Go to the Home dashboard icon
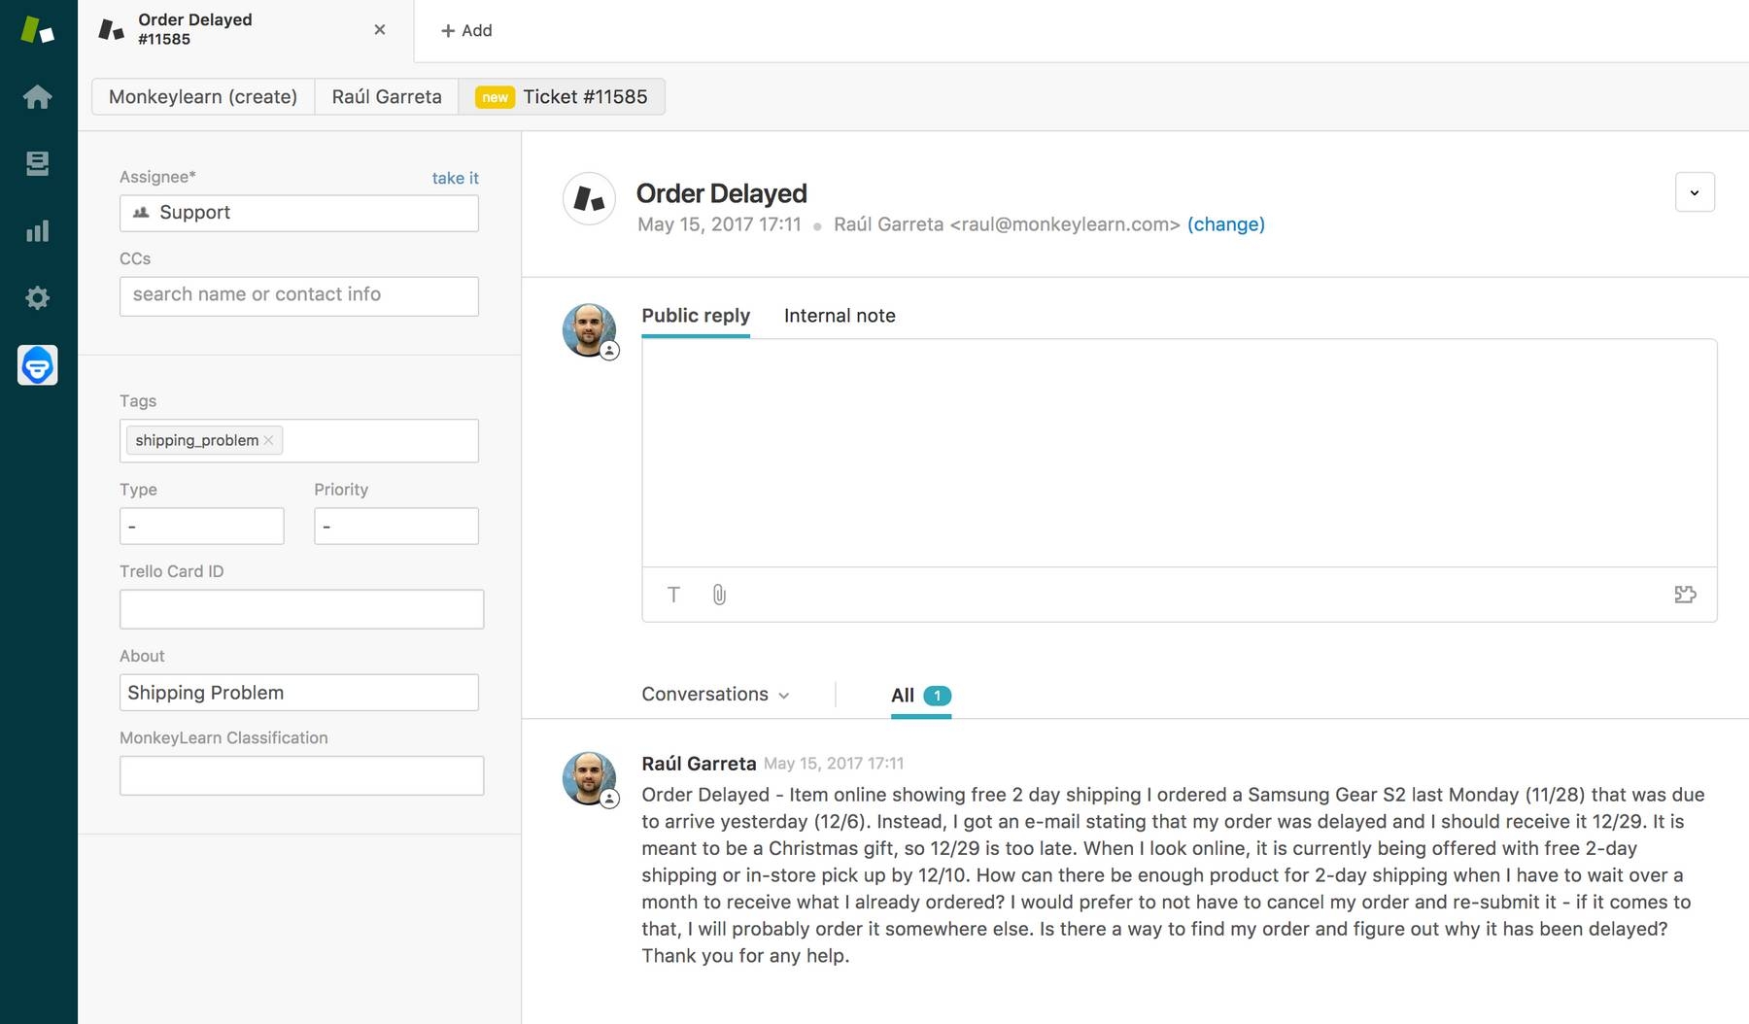The image size is (1749, 1024). tap(37, 96)
